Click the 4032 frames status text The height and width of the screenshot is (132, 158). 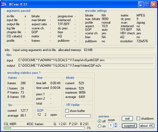[35, 124]
